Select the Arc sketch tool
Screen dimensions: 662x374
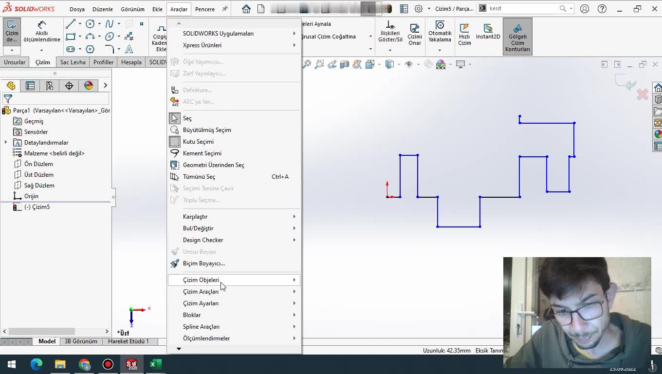coord(90,37)
